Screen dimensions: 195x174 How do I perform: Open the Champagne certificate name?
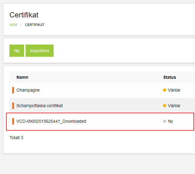tap(28, 90)
